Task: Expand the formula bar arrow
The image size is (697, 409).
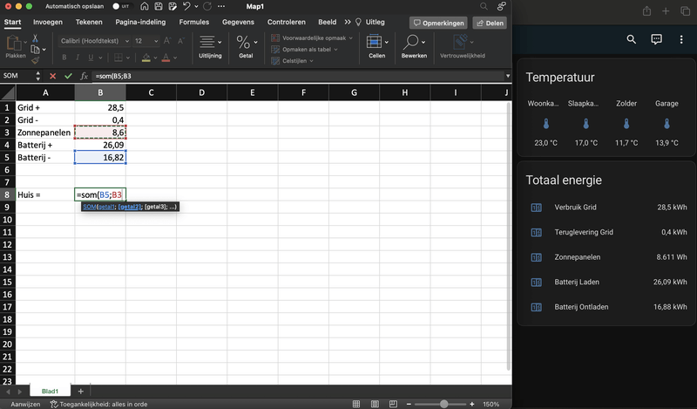Action: [x=508, y=76]
